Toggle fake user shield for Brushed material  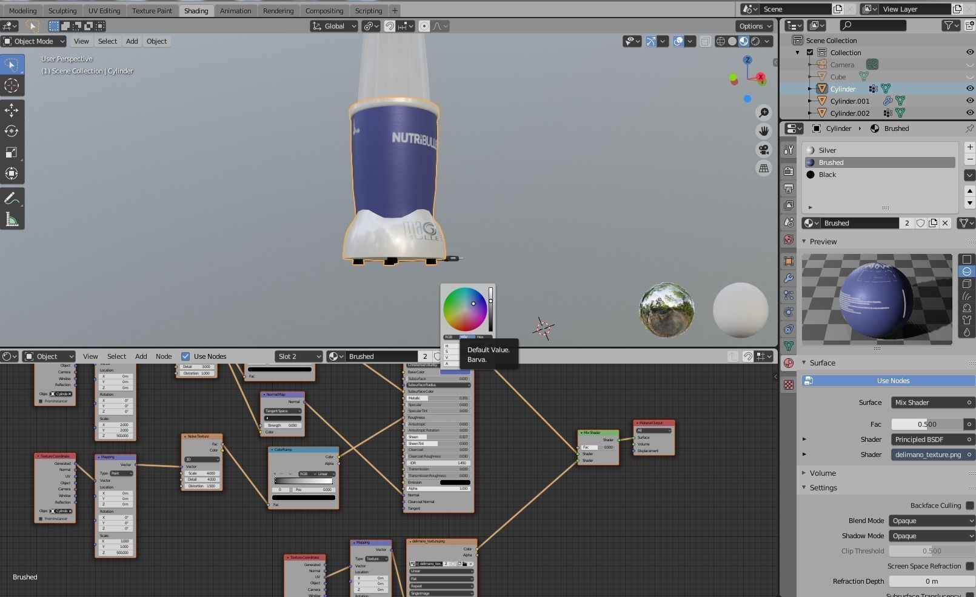920,223
